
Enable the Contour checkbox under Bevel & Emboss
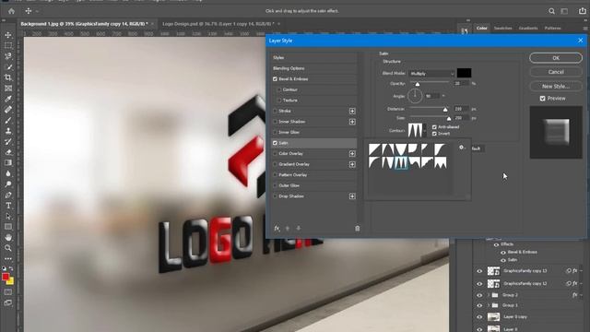pyautogui.click(x=278, y=89)
